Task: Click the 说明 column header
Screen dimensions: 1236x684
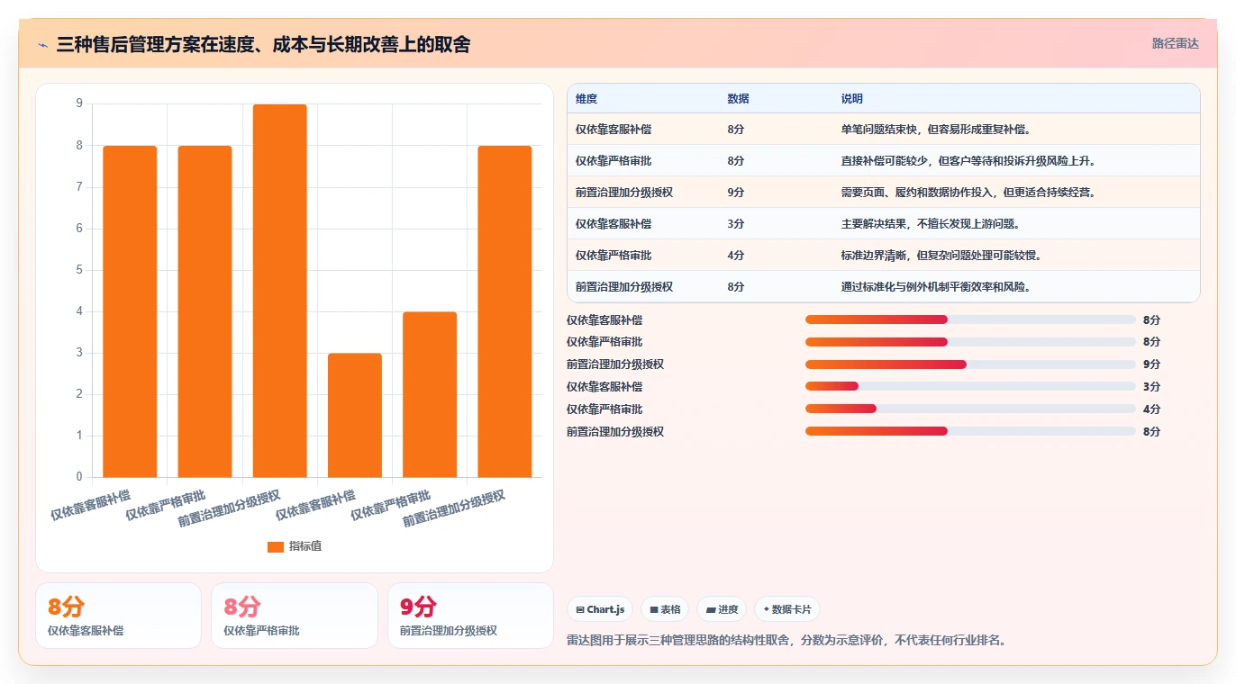Action: [852, 99]
